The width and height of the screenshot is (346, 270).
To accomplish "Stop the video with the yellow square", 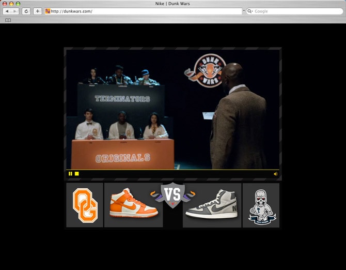I will tap(76, 174).
